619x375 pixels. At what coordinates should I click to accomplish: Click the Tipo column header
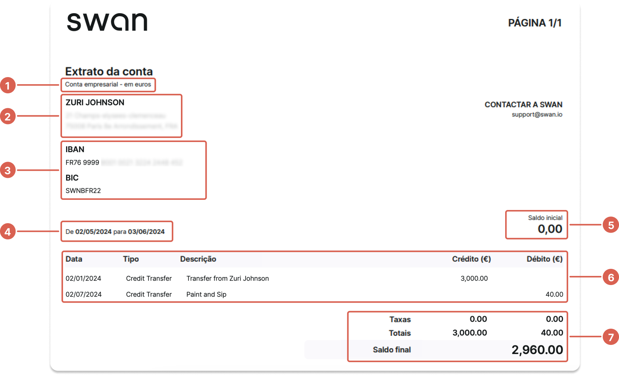(x=131, y=259)
